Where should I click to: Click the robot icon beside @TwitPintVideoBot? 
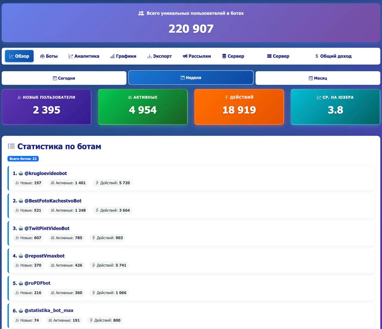[x=21, y=229]
